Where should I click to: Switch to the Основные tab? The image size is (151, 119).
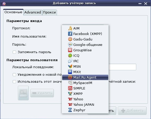point(13,12)
